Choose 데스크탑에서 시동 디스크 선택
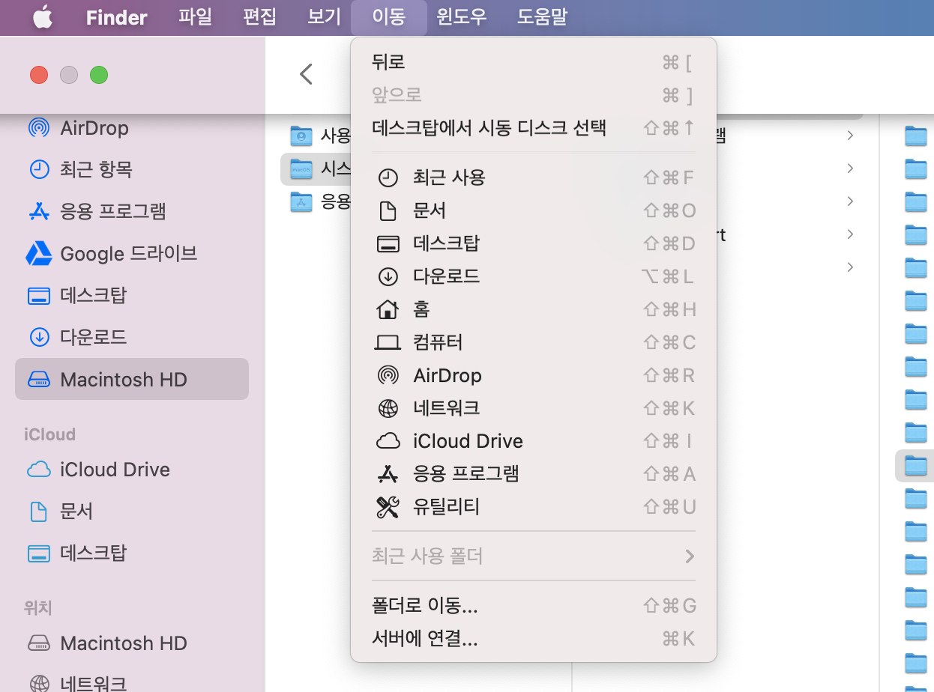The image size is (934, 692). (x=534, y=127)
